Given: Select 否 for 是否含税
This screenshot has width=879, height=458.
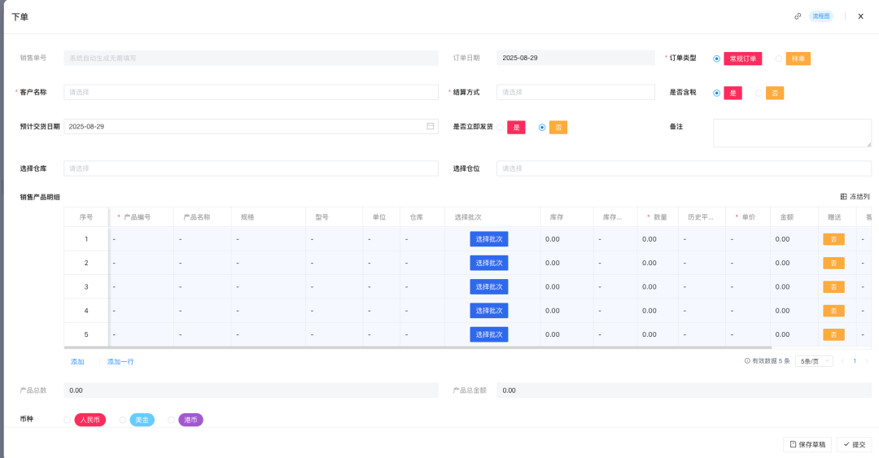Looking at the screenshot, I should pos(759,93).
